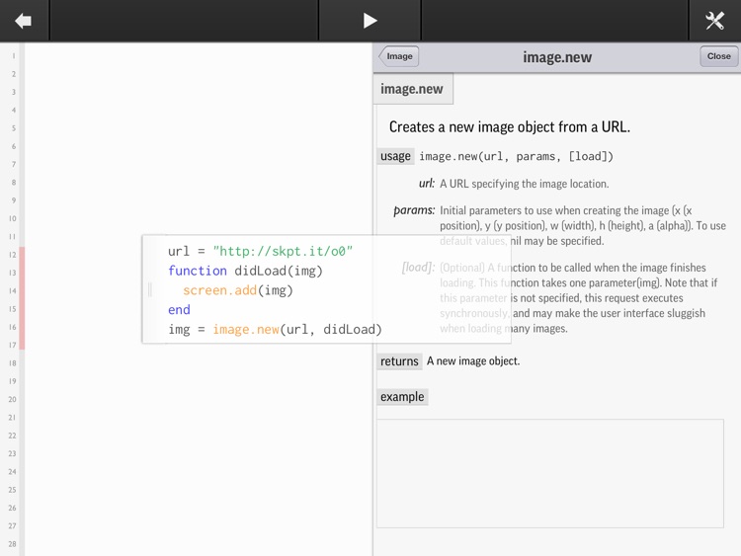
Task: Click the end keyword in code
Action: point(179,310)
